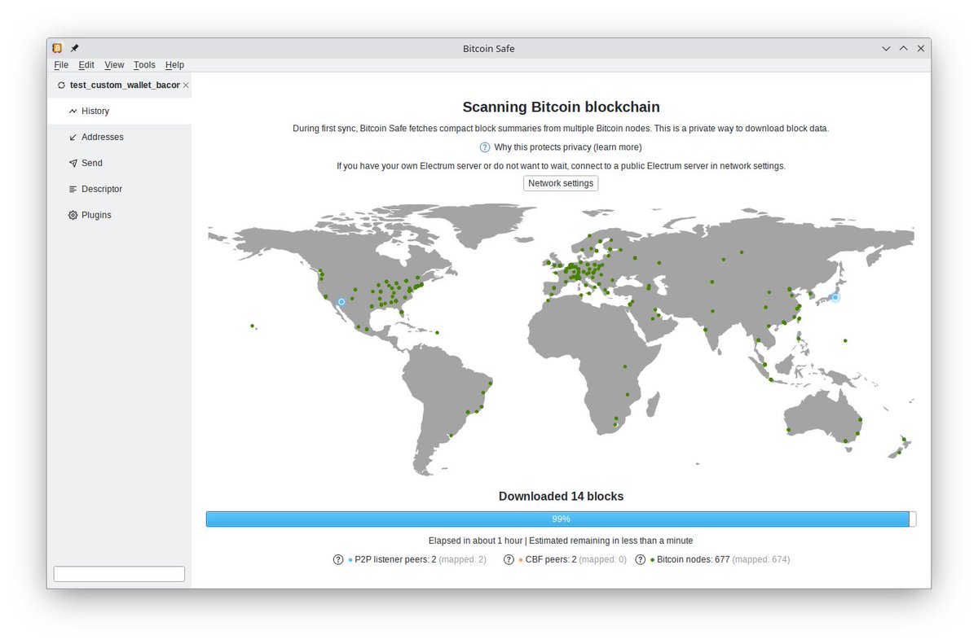978x644 pixels.
Task: Switch to the test_custom_wallet_bacor tab
Action: (119, 85)
